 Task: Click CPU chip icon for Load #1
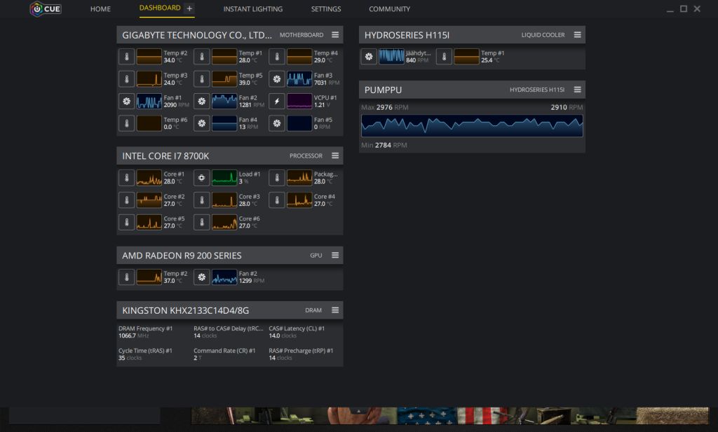point(201,178)
